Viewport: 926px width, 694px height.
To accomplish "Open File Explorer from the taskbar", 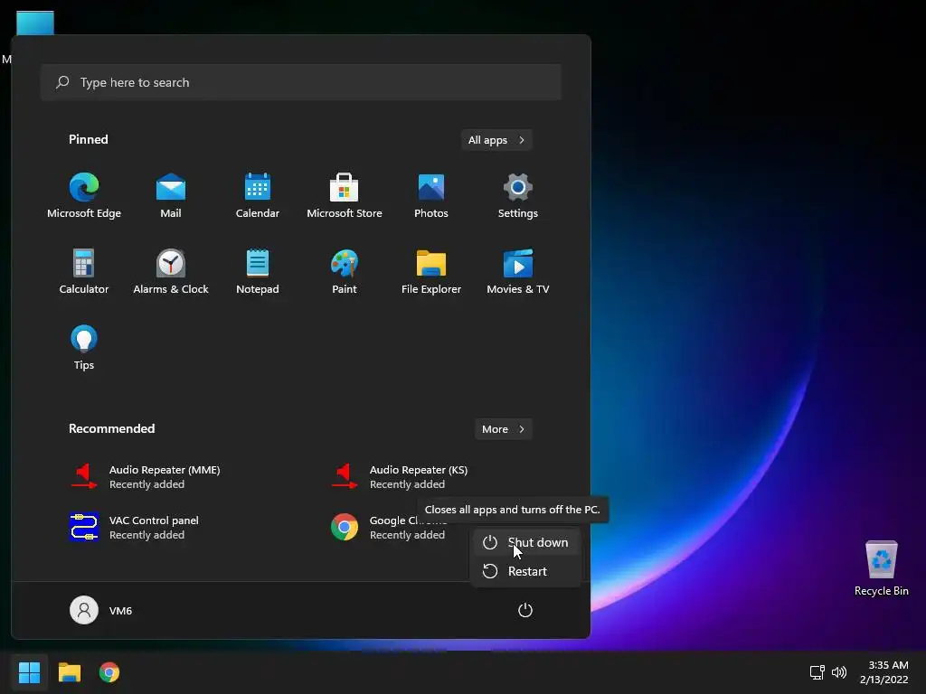I will click(x=69, y=672).
